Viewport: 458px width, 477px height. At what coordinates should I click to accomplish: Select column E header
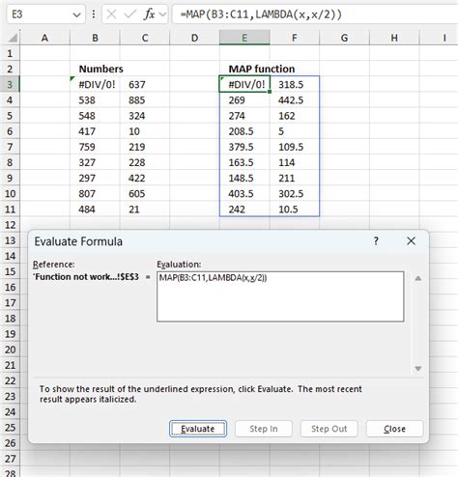pos(244,38)
